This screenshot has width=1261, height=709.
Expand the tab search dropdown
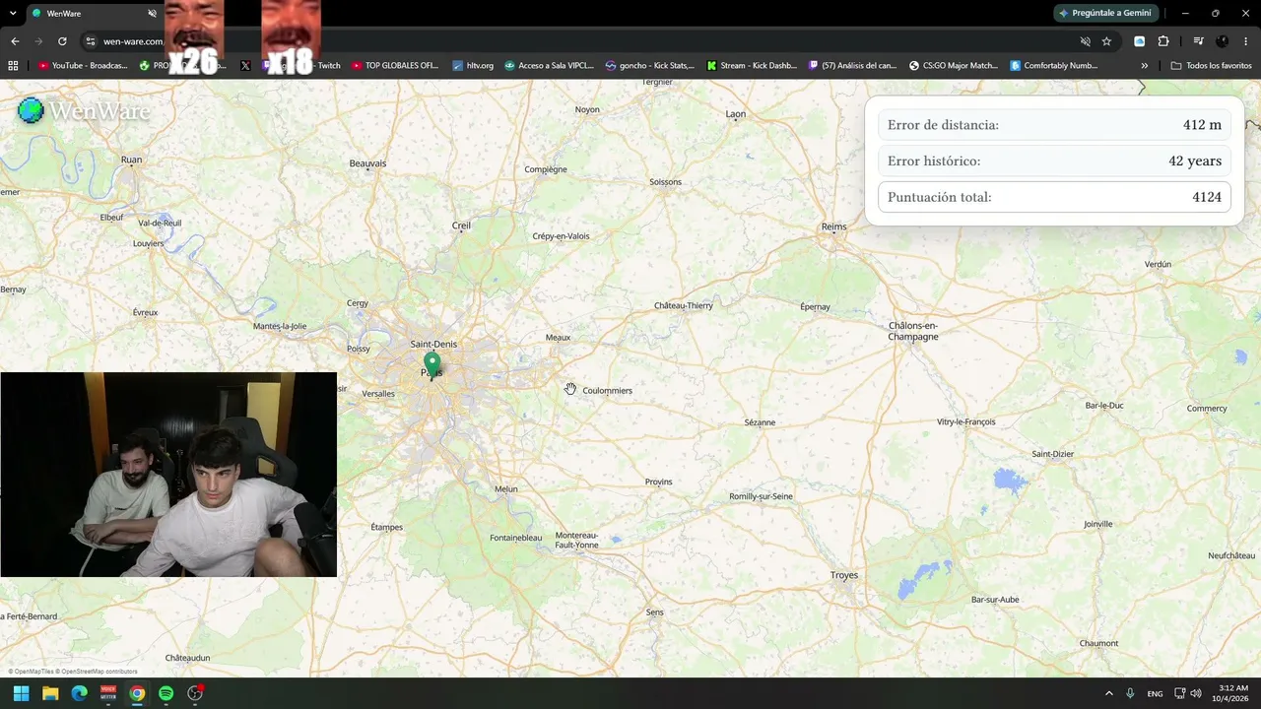[x=13, y=14]
